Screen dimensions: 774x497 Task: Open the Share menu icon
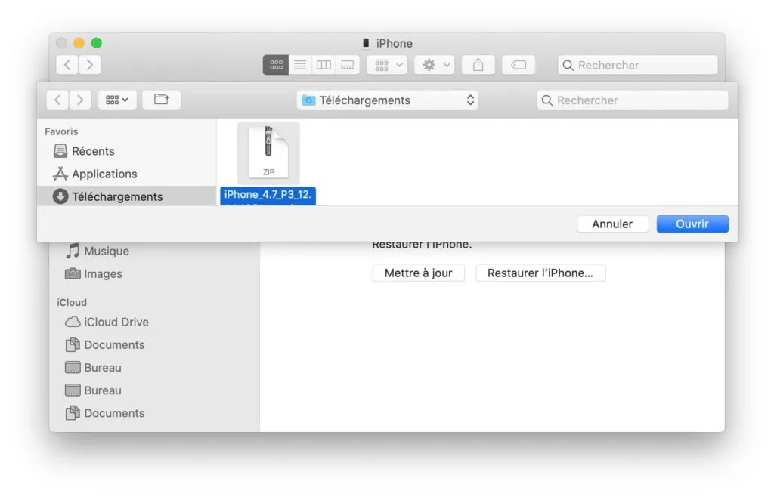pyautogui.click(x=478, y=65)
